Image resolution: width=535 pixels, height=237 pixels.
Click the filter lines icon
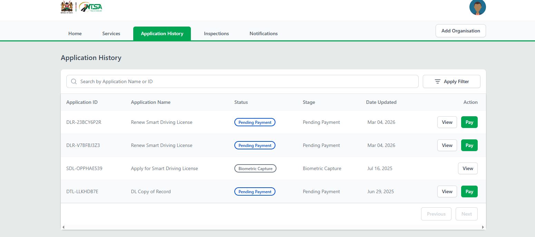tap(437, 81)
